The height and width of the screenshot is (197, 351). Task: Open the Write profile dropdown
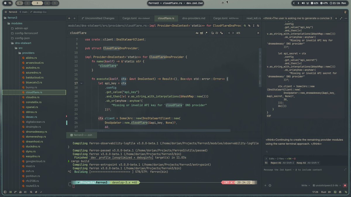pos(305,185)
